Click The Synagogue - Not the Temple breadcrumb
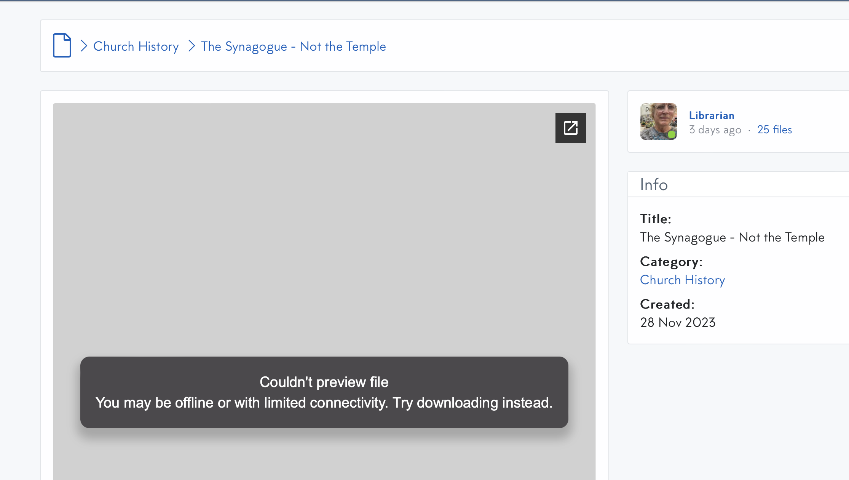Image resolution: width=849 pixels, height=480 pixels. pos(293,46)
